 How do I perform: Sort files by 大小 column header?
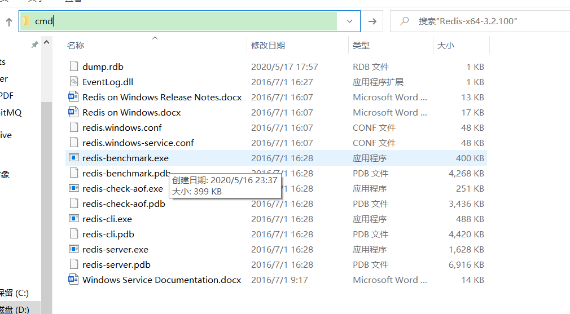tap(446, 45)
